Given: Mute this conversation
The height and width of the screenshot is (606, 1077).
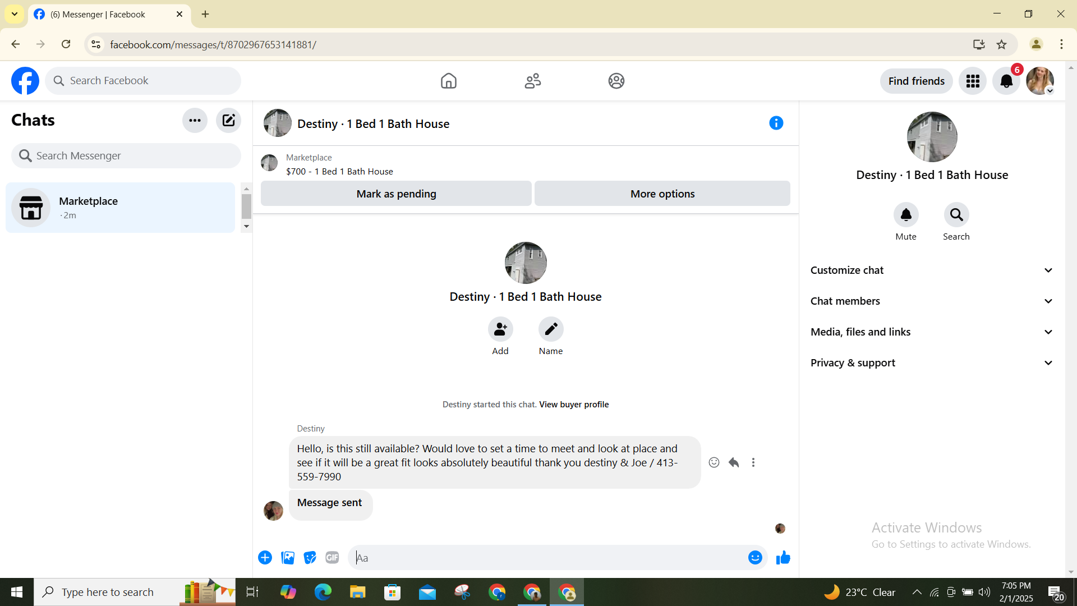Looking at the screenshot, I should (x=905, y=215).
